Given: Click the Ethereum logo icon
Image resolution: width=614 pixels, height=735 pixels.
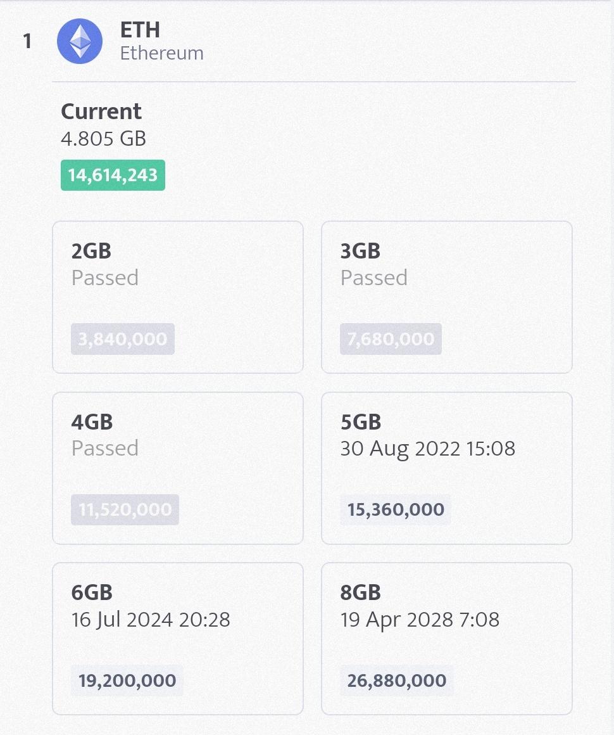Looking at the screenshot, I should pos(80,41).
